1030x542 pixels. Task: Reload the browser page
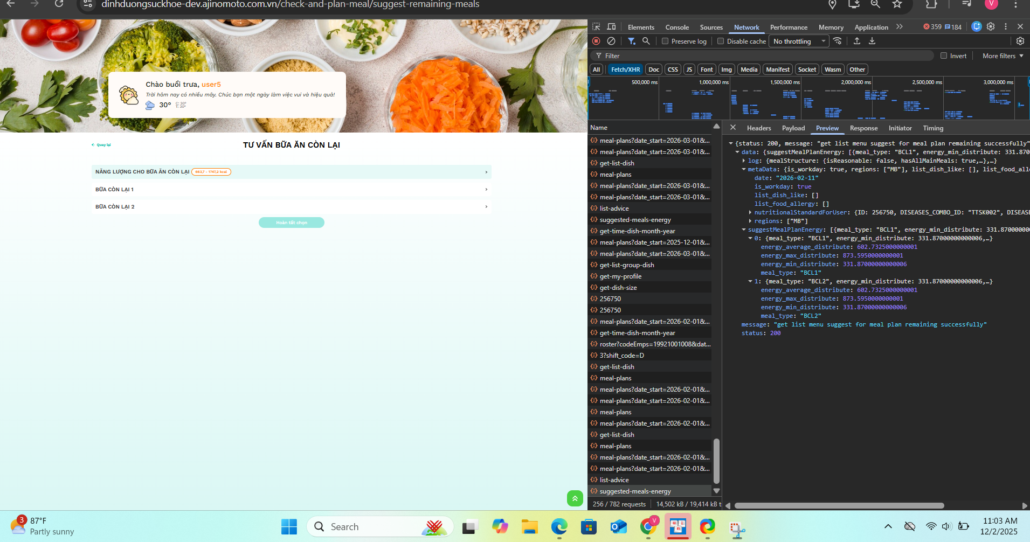59,4
